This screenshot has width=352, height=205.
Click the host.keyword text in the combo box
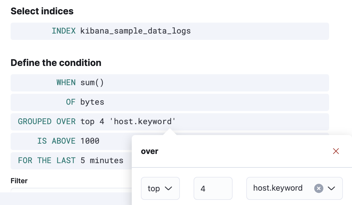click(x=278, y=188)
